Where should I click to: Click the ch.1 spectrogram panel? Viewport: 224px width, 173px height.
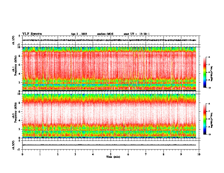pyautogui.click(x=109, y=69)
